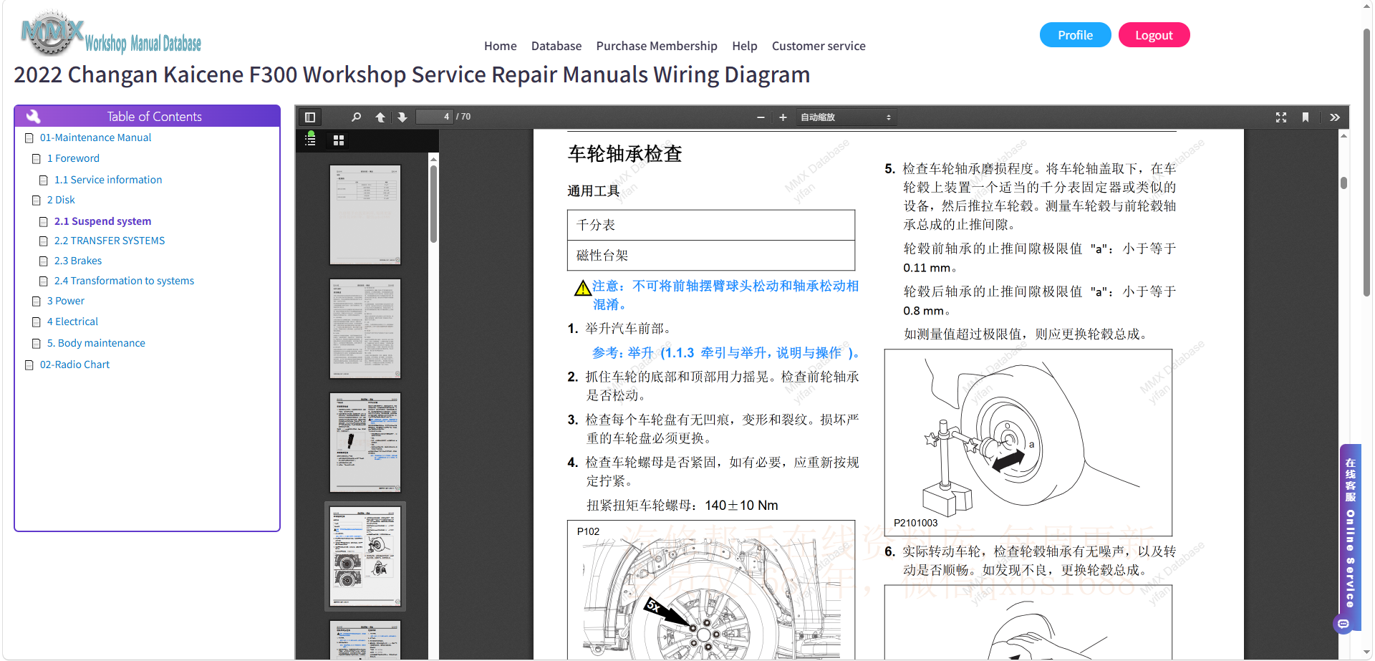Click the Table of Contents header
This screenshot has height=661, width=1375.
tap(147, 116)
